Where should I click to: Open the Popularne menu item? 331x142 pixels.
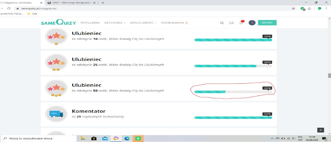pos(90,23)
